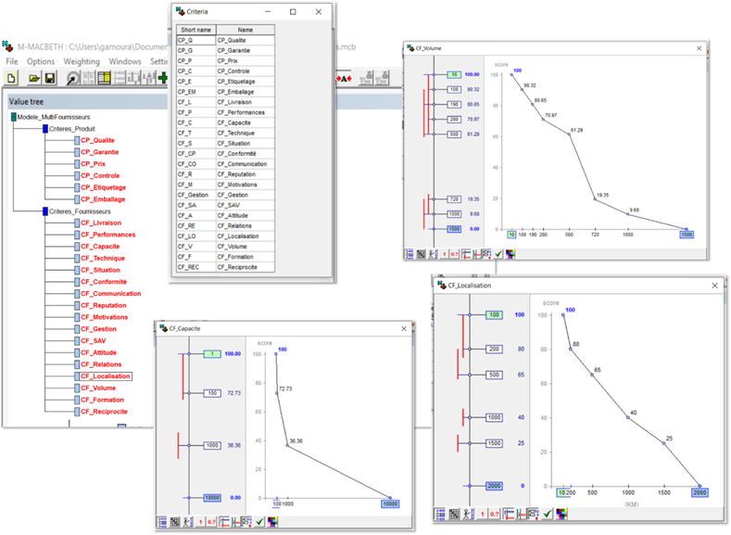Click the red 1 icon in CF_Localisation toolbar
The height and width of the screenshot is (535, 731).
(482, 514)
